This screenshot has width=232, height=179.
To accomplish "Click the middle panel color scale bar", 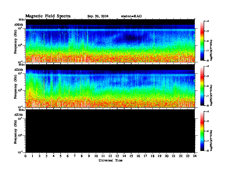I will [202, 86].
